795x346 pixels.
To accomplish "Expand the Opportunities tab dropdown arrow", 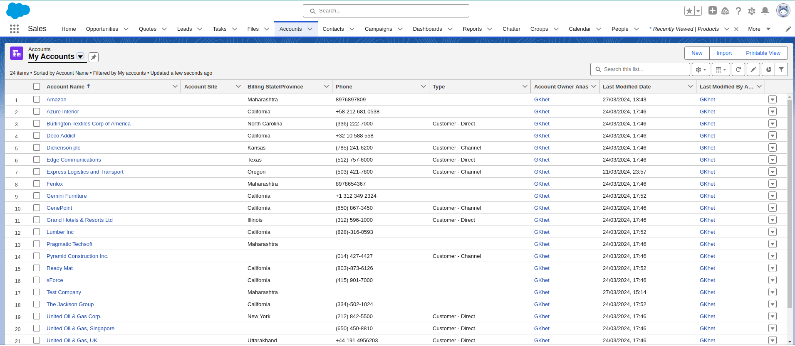I will (126, 29).
